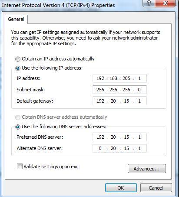The image size is (179, 197).
Task: Click the Preferred DNS server field
Action: pos(119,137)
